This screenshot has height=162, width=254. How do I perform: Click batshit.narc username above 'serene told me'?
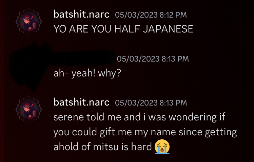(81, 102)
